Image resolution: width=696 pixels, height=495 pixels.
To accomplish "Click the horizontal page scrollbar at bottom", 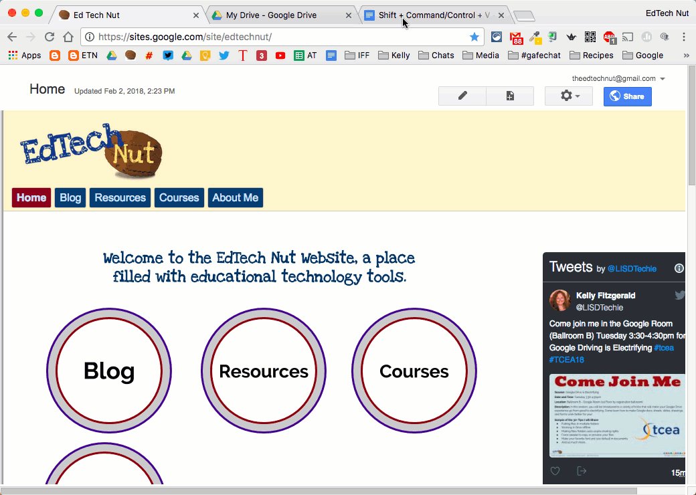I will (319, 491).
